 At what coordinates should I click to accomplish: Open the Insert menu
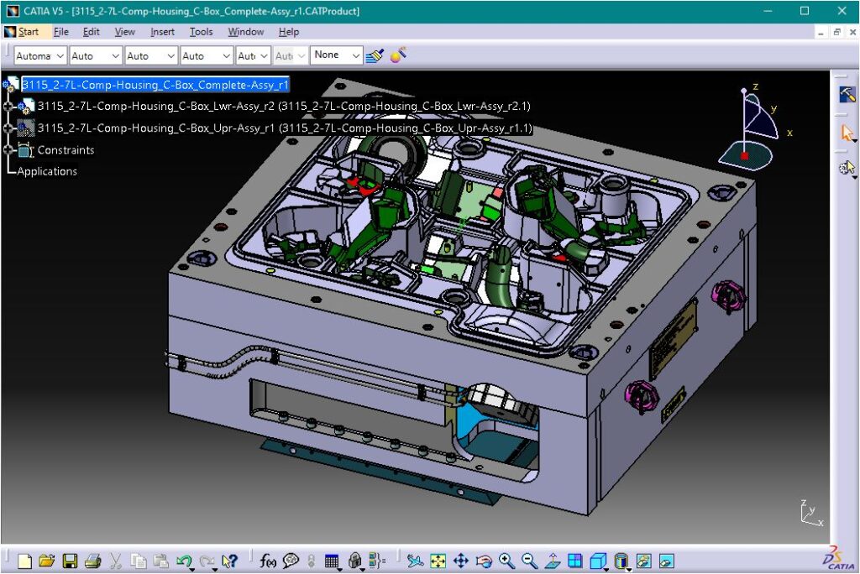pyautogui.click(x=162, y=32)
